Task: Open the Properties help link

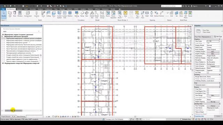Action: pos(199,116)
